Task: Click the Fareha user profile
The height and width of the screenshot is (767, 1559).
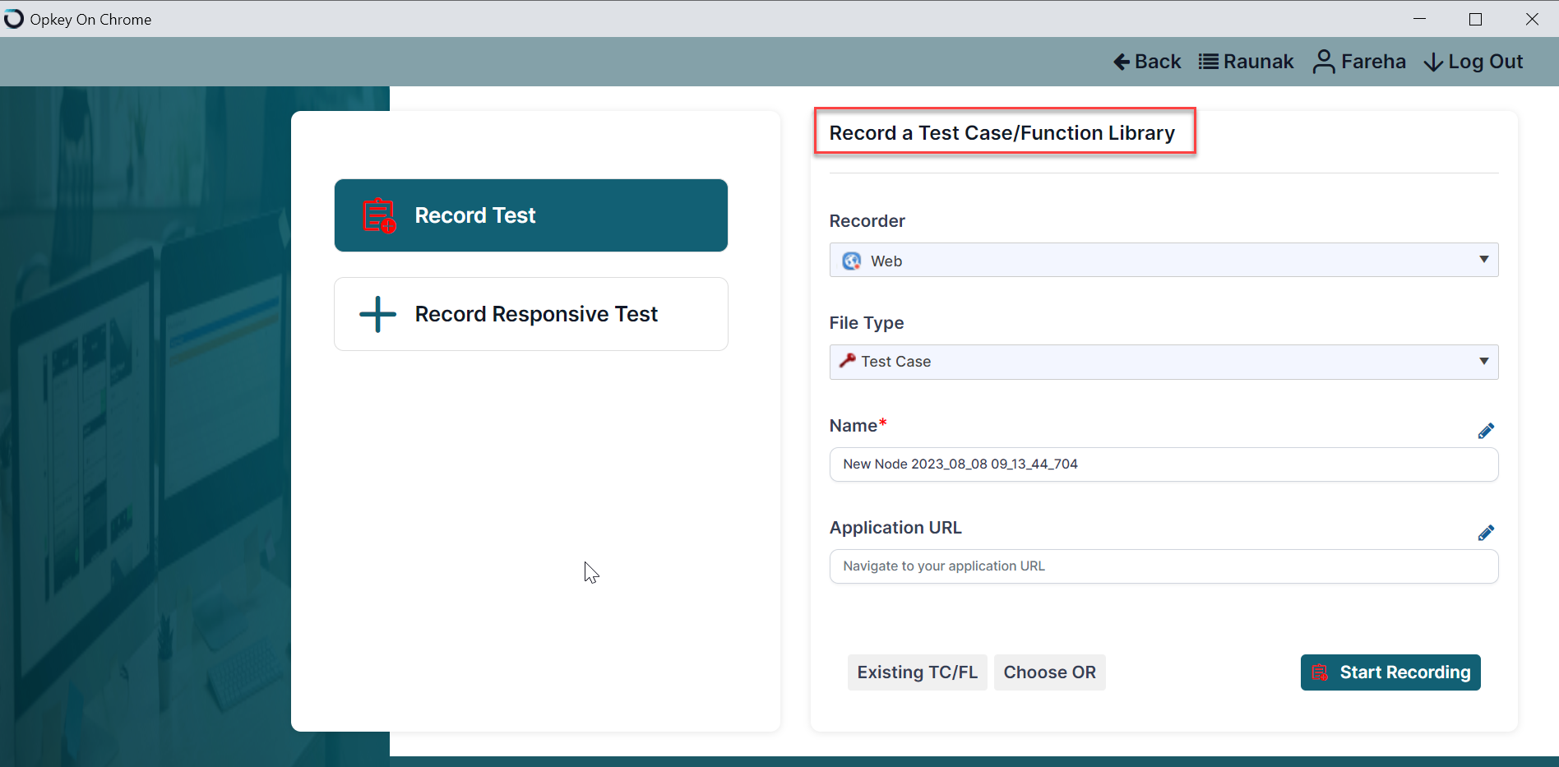Action: pos(1359,62)
